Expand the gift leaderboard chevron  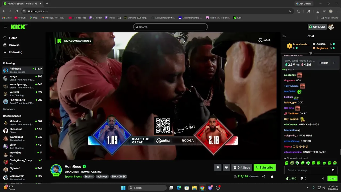tap(311, 53)
